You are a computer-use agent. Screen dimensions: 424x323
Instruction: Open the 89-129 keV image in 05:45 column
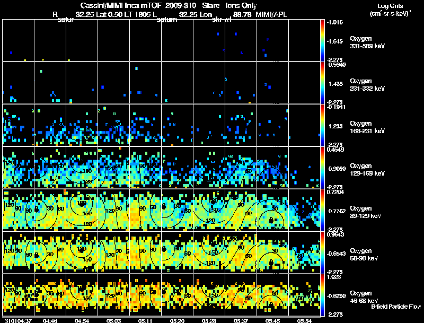click(272, 210)
